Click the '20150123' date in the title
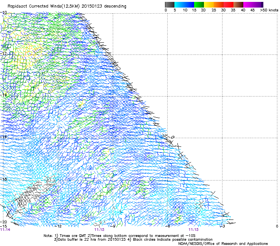 [92, 6]
